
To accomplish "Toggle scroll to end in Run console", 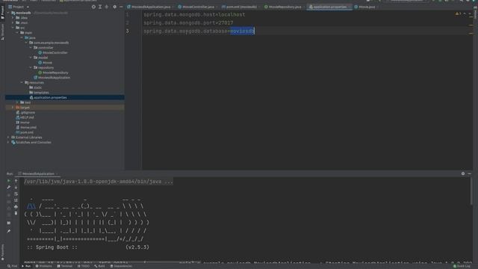I will coord(16,200).
